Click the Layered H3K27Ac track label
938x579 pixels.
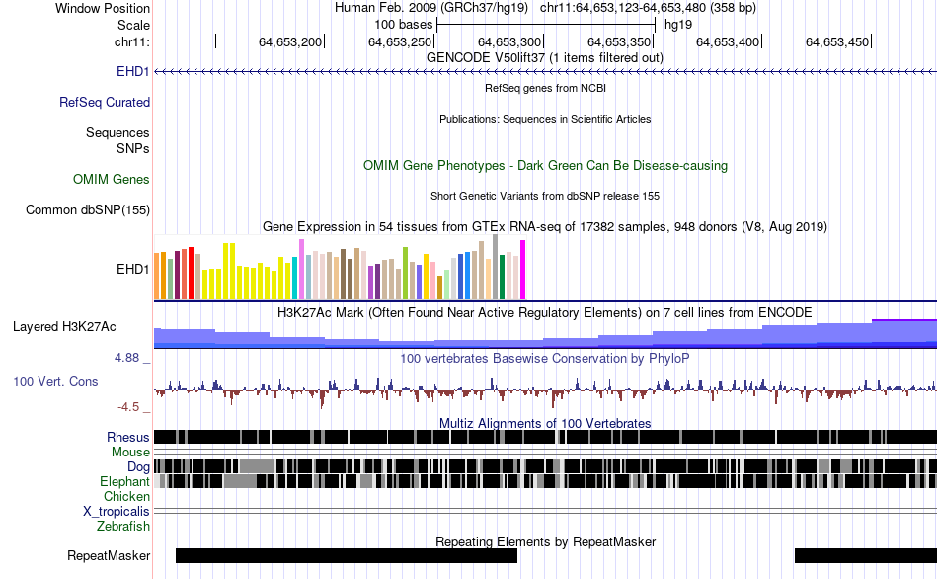[x=64, y=326]
